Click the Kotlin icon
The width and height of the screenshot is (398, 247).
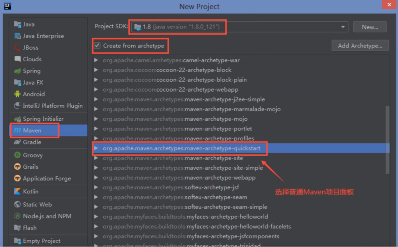(17, 191)
